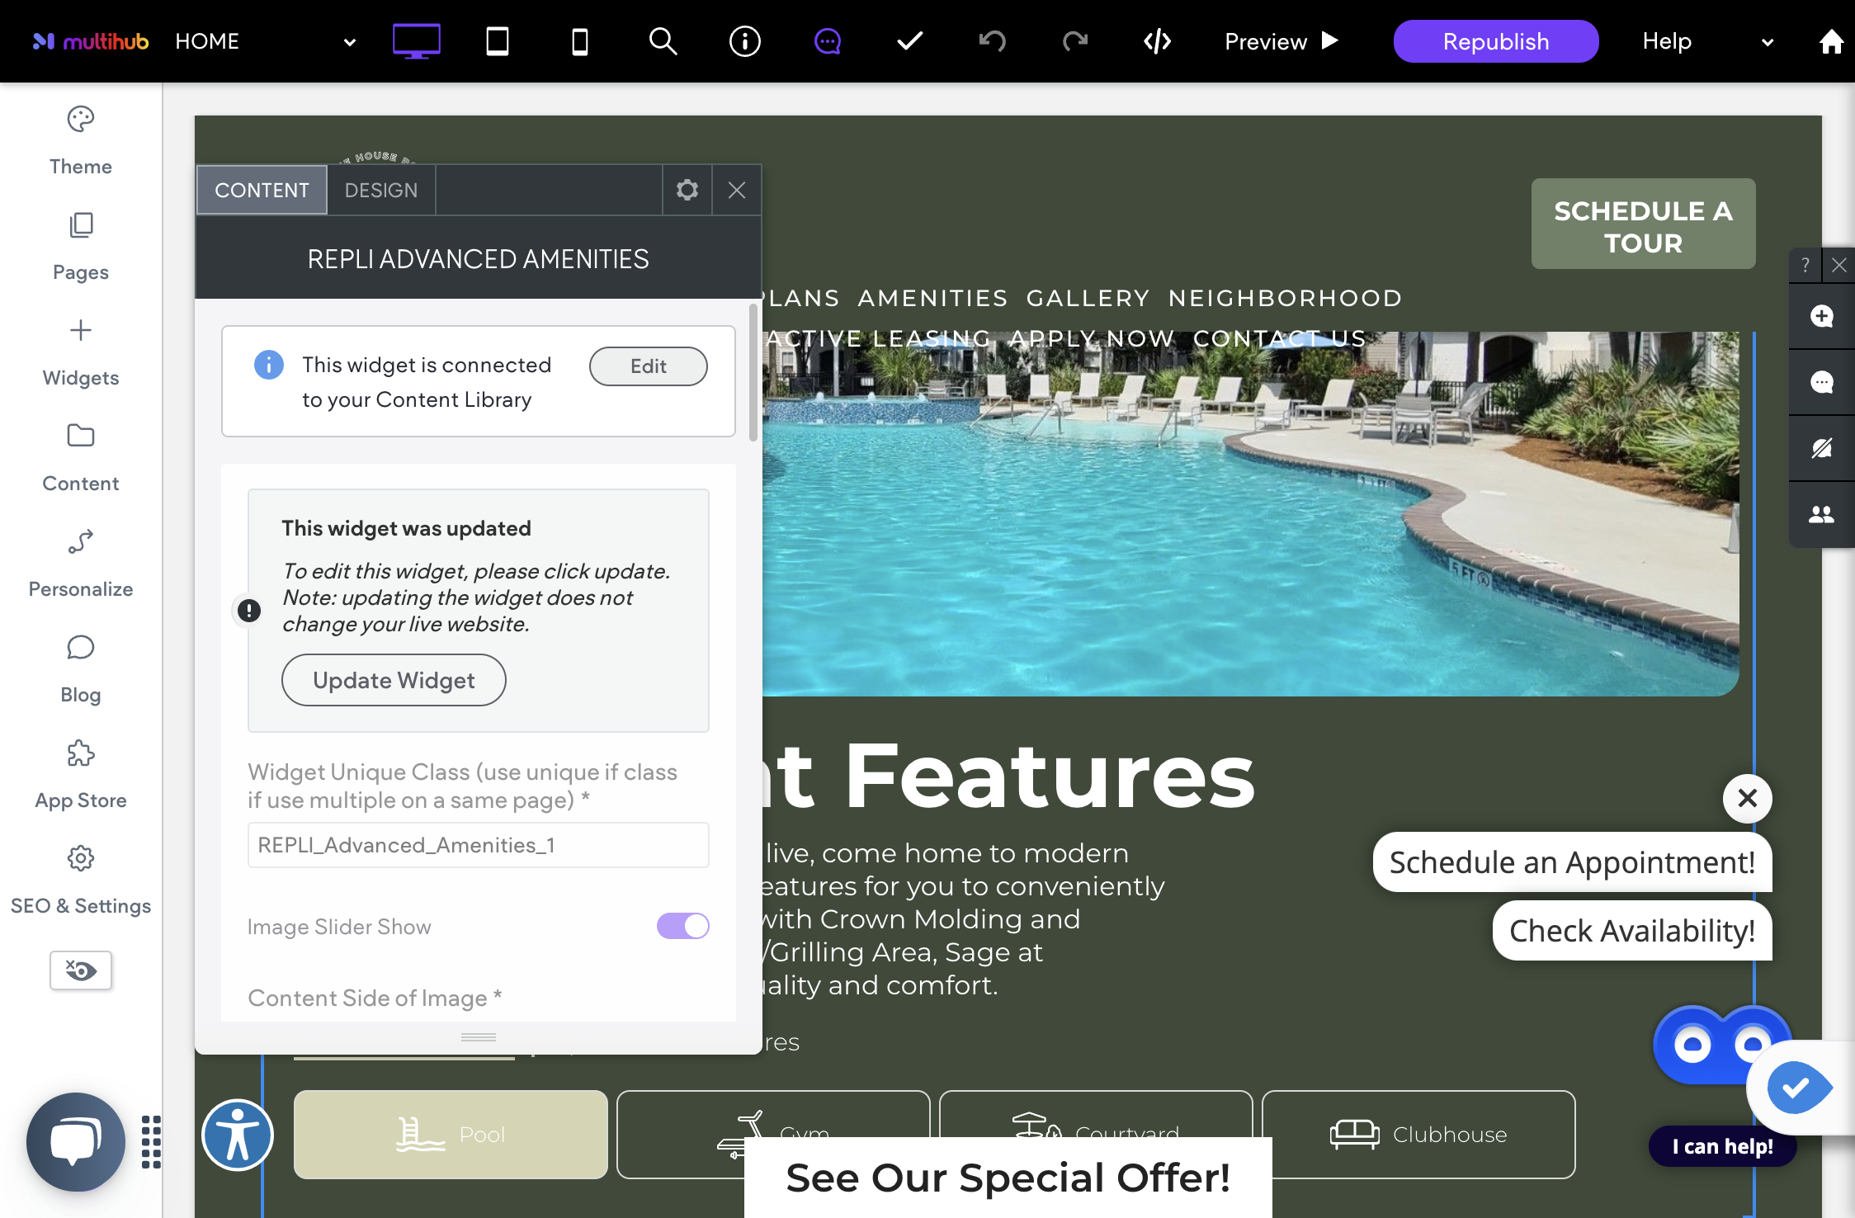Open App Store panel
Viewport: 1855px width, 1218px height.
point(81,775)
